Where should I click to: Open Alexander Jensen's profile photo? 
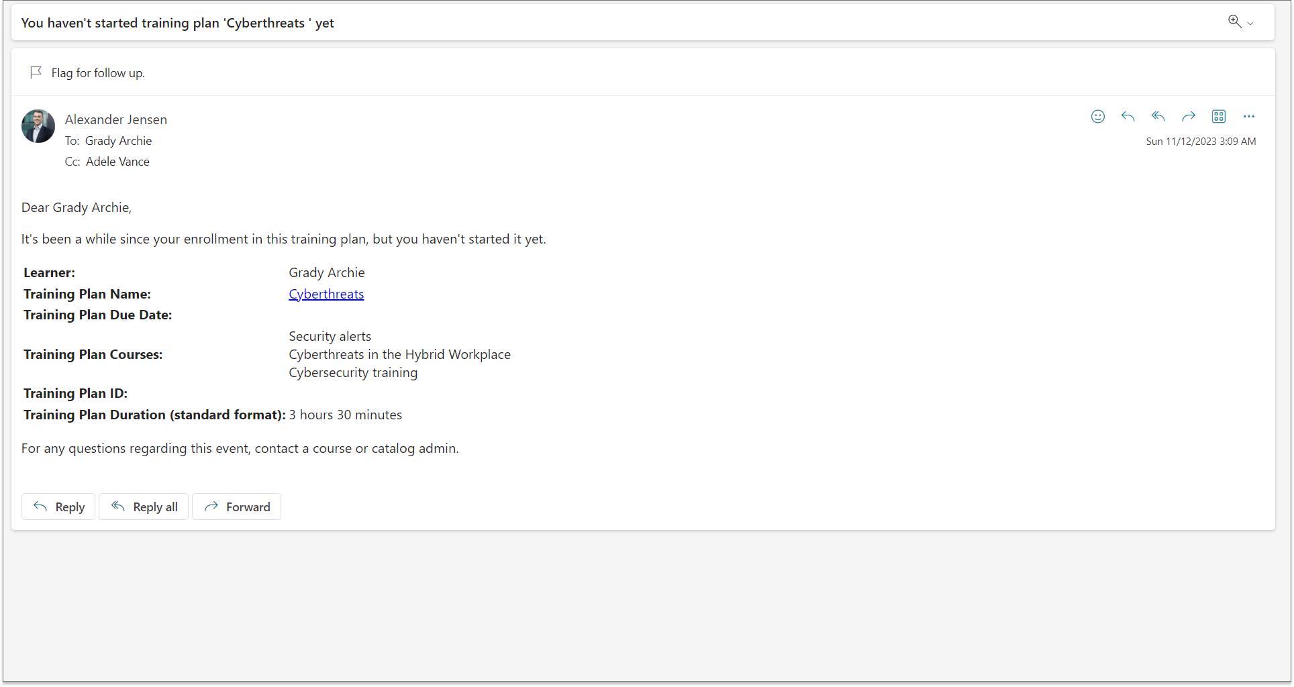click(38, 126)
